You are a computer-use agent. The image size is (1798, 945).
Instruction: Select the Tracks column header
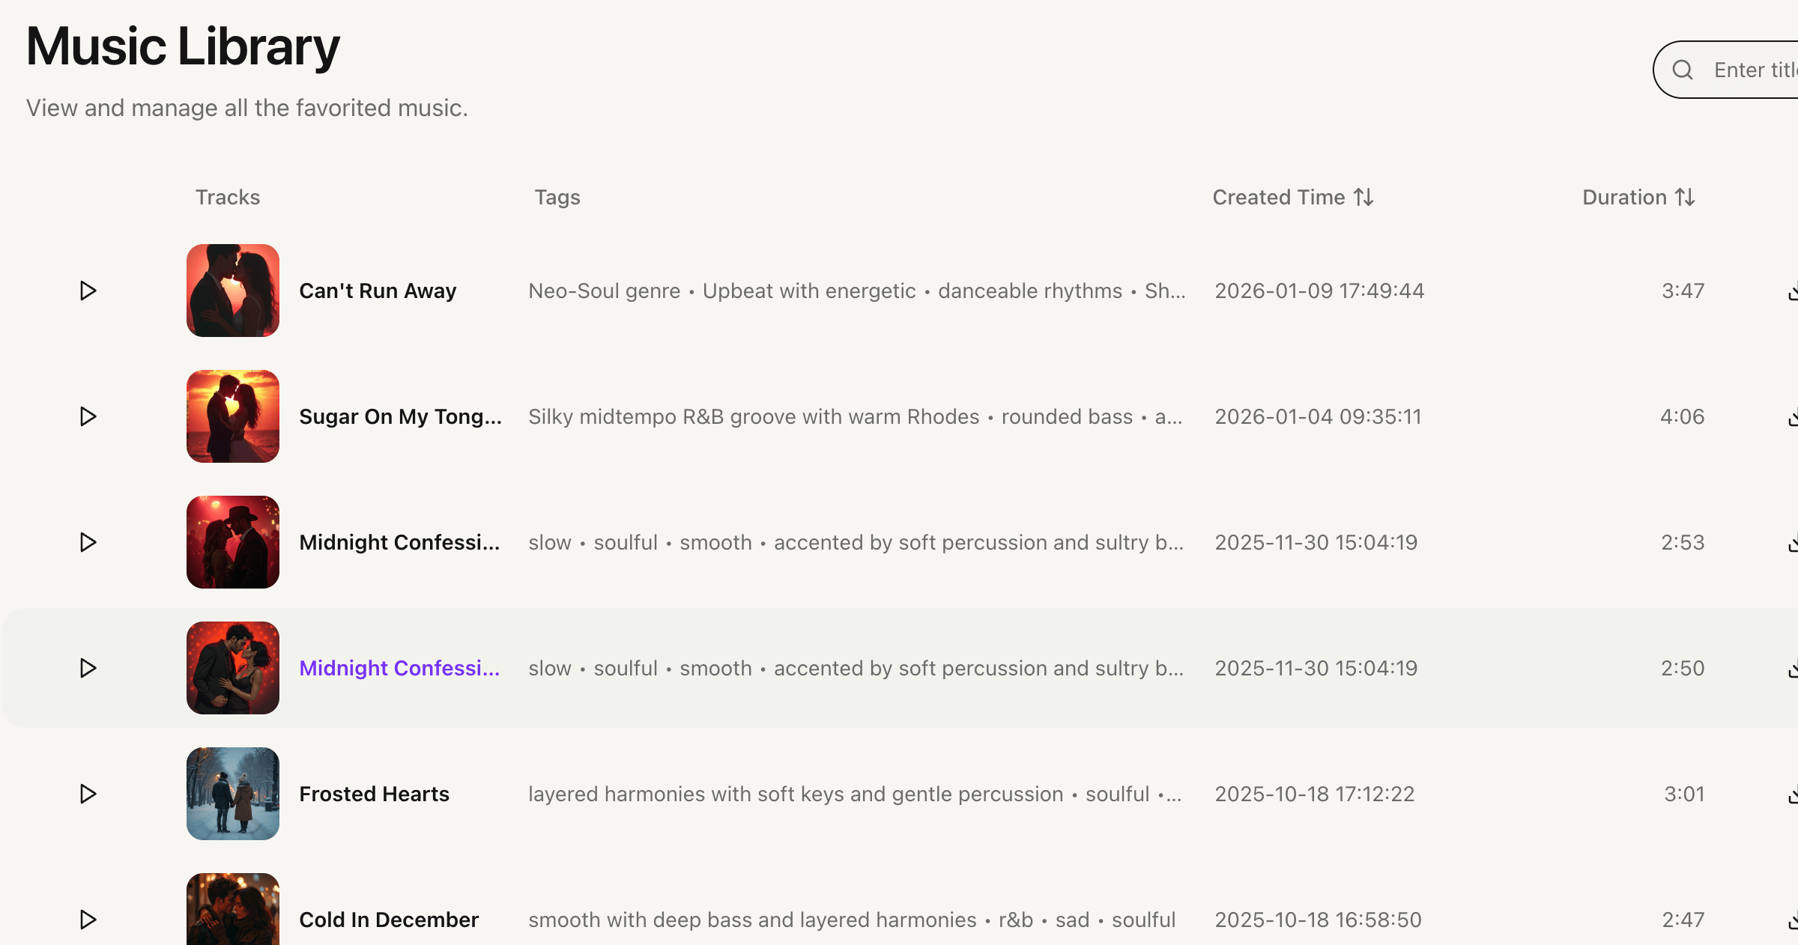click(x=228, y=197)
